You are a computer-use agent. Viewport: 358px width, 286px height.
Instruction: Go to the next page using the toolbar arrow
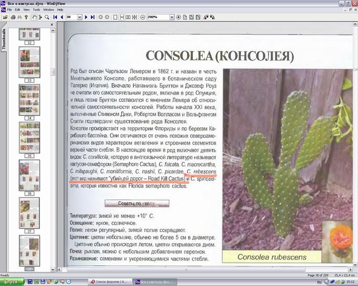[86, 17]
